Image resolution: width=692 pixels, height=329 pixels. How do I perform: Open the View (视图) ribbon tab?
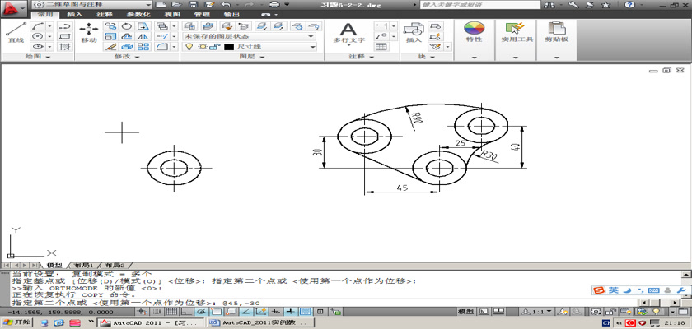[x=172, y=15]
